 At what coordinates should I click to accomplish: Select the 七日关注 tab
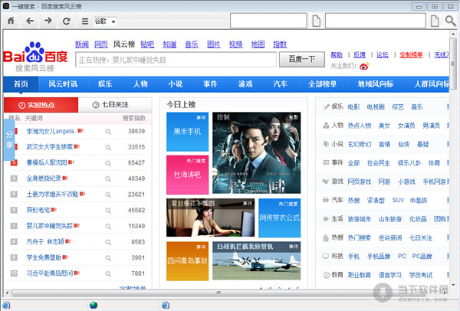(115, 105)
